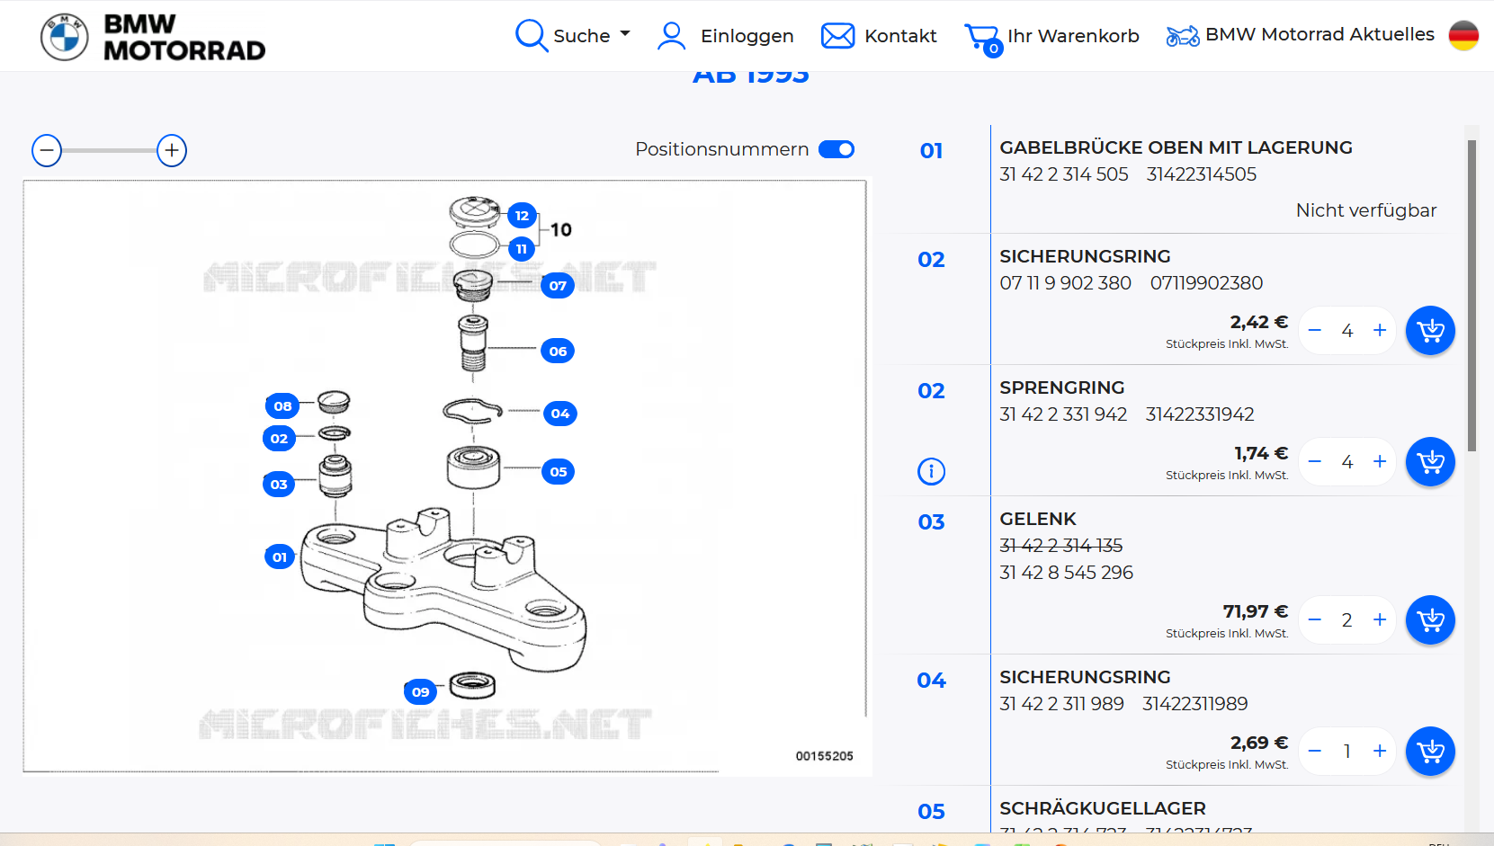The image size is (1494, 846).
Task: Click the Kontakt envelope icon
Action: [838, 36]
